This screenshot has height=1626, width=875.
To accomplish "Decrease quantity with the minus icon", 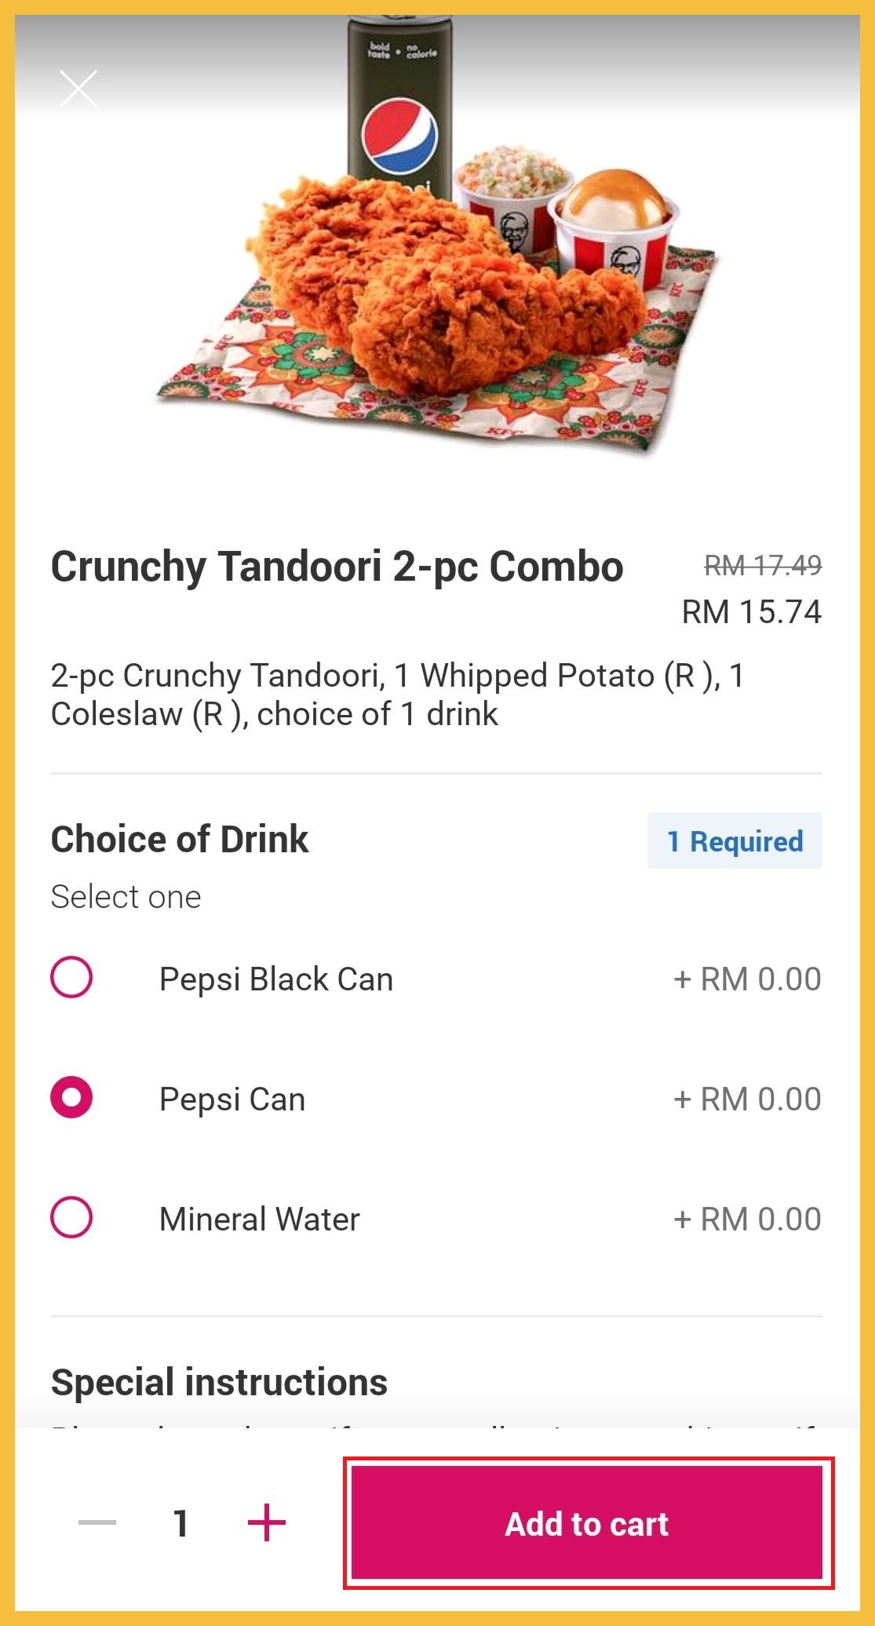I will [97, 1522].
